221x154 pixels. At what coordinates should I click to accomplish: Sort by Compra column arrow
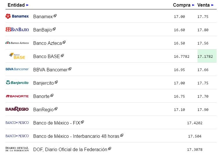coord(193,5)
